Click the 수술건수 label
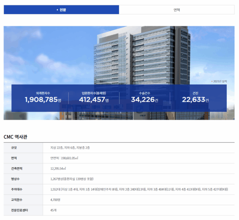This screenshot has height=220, width=239. pos(144,93)
